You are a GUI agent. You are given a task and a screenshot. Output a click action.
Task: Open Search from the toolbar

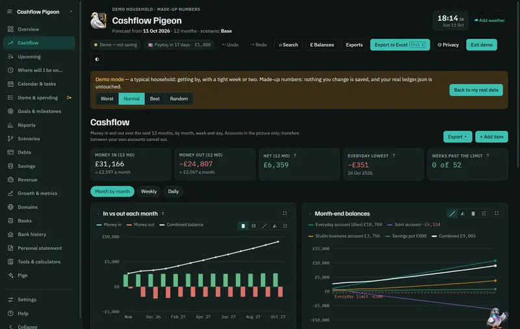click(x=288, y=45)
